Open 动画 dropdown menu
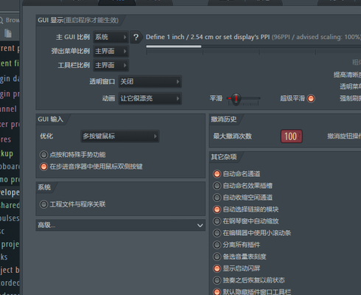 [x=150, y=98]
